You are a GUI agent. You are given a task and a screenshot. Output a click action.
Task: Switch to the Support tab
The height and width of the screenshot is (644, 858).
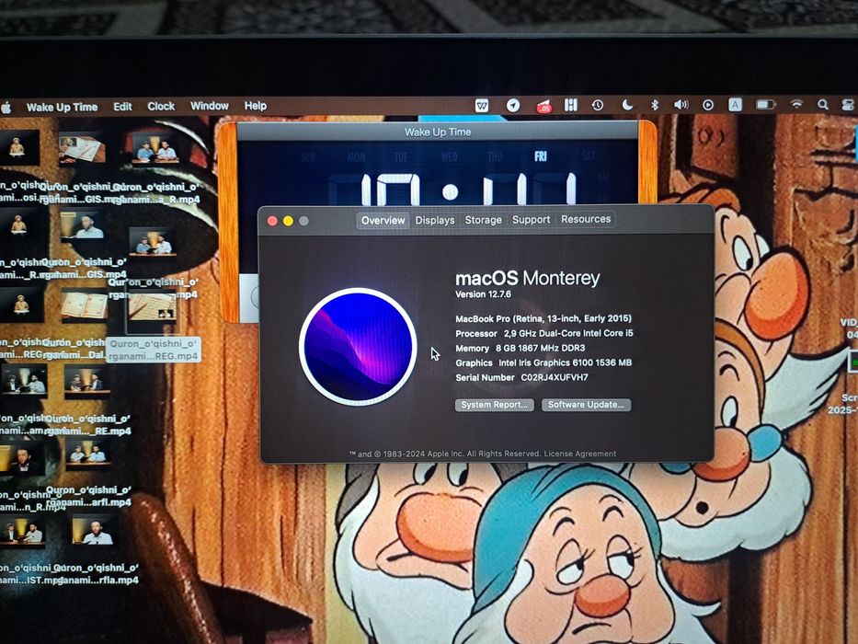(x=531, y=220)
